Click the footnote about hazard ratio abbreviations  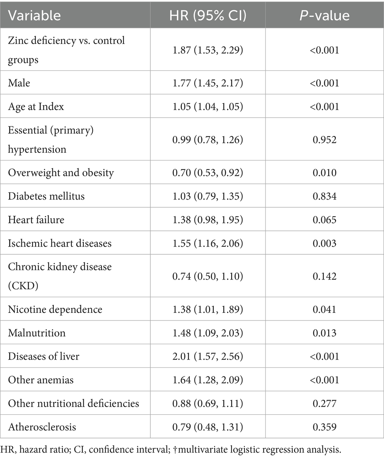coord(170,449)
